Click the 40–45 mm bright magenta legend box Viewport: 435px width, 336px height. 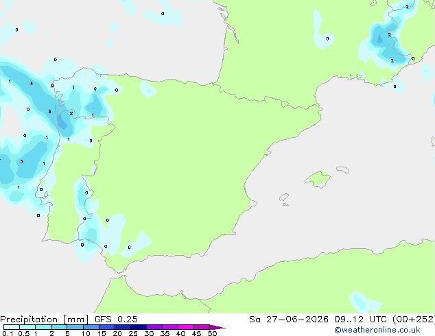(x=186, y=327)
